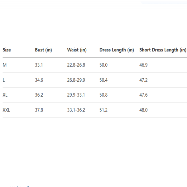Image resolution: width=187 pixels, height=187 pixels.
Task: Select the M size row label
Action: 4,65
